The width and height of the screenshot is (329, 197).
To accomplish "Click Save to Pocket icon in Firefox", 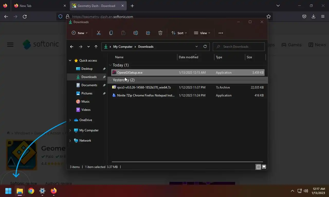I will click(304, 16).
